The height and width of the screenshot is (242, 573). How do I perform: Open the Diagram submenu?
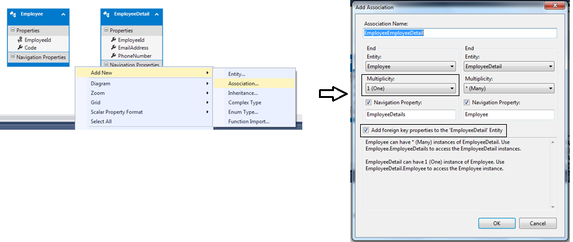pyautogui.click(x=144, y=84)
